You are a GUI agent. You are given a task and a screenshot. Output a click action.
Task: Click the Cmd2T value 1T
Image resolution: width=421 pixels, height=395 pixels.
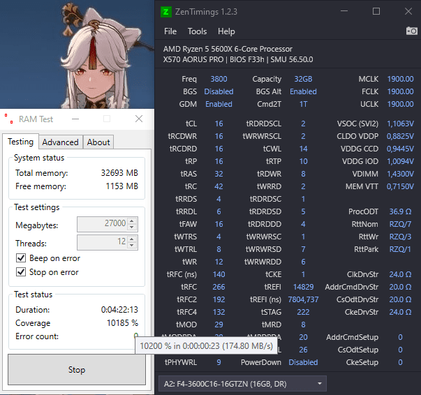(x=303, y=104)
